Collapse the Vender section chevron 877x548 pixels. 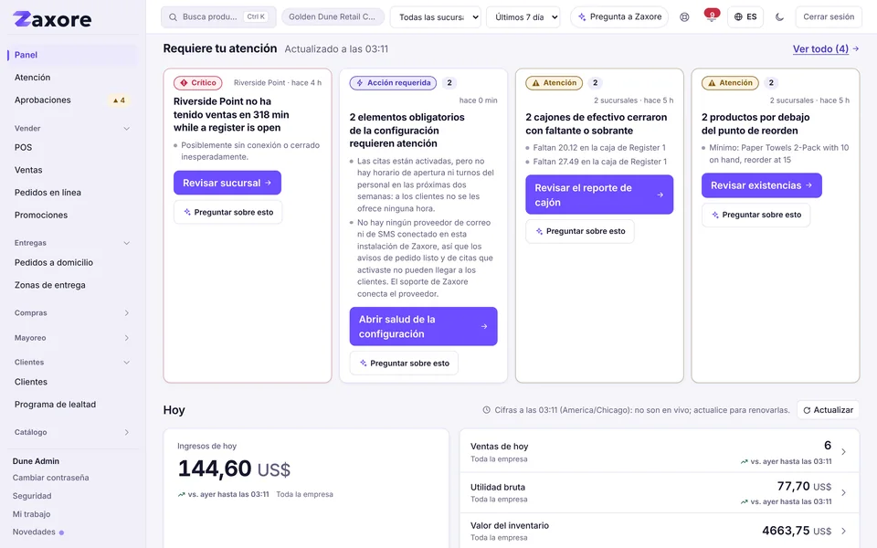click(x=126, y=129)
